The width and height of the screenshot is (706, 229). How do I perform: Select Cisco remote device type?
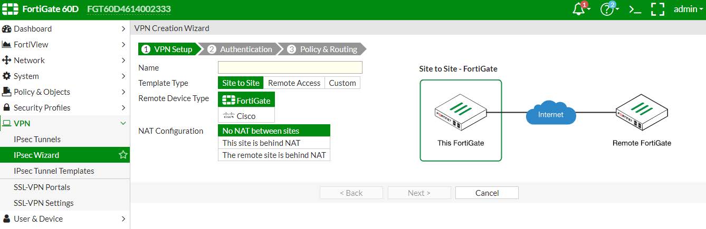[x=246, y=115]
